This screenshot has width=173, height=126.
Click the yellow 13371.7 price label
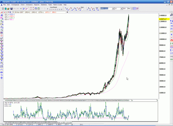coord(164,19)
